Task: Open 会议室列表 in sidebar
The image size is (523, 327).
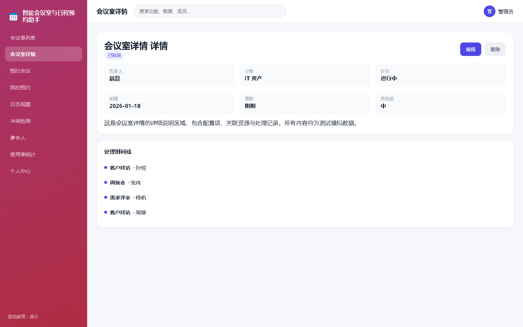Action: click(44, 37)
